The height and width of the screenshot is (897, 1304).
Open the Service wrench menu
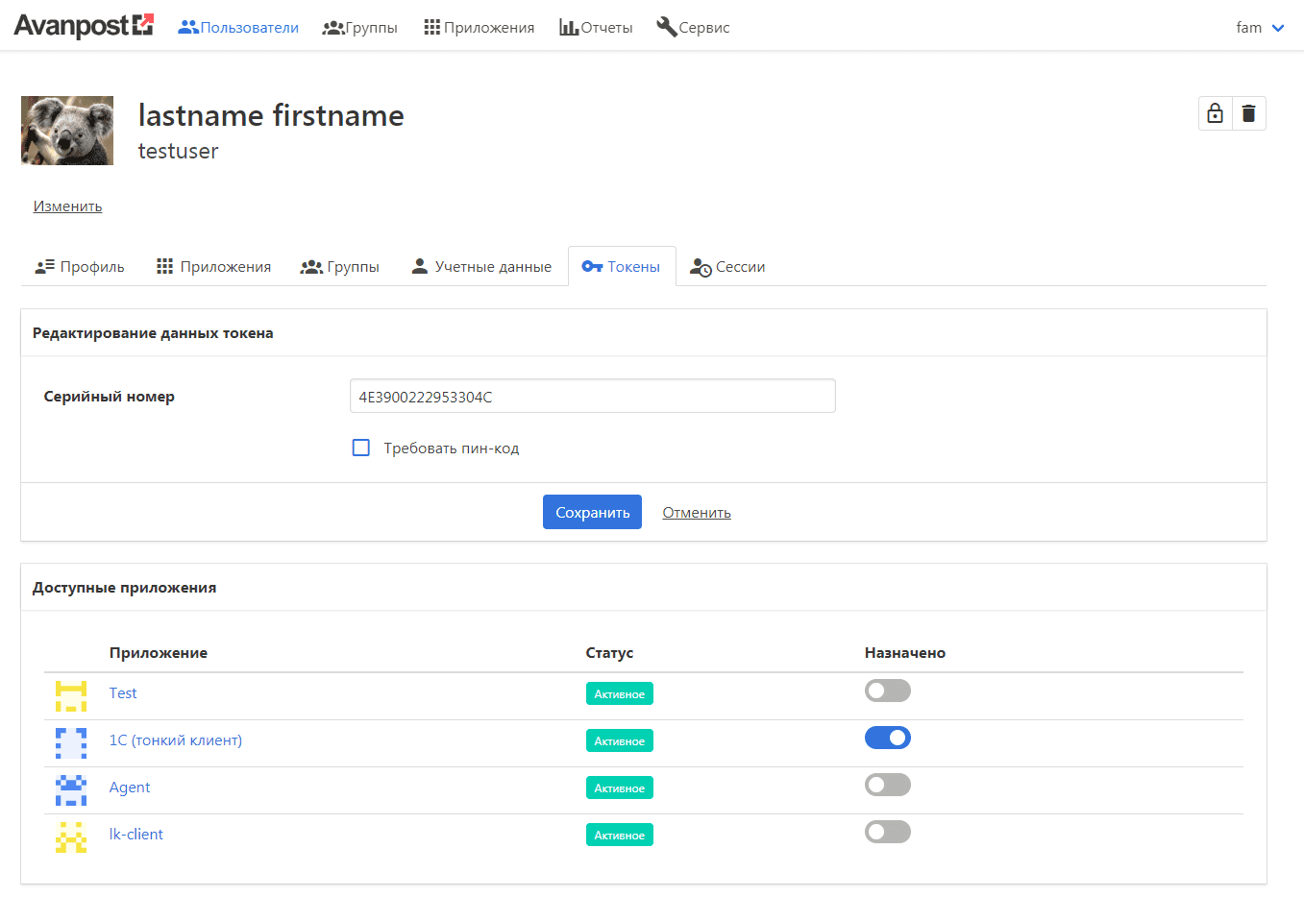coord(693,28)
